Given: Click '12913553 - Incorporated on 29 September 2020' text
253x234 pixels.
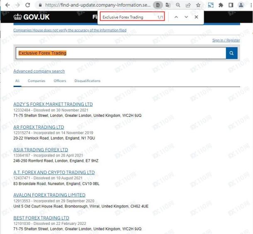Looking at the screenshot, I should 54,201.
